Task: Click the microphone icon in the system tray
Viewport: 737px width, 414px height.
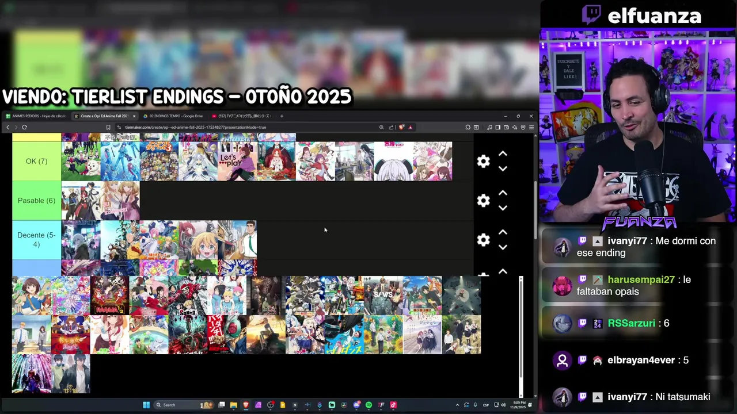Action: [x=475, y=405]
